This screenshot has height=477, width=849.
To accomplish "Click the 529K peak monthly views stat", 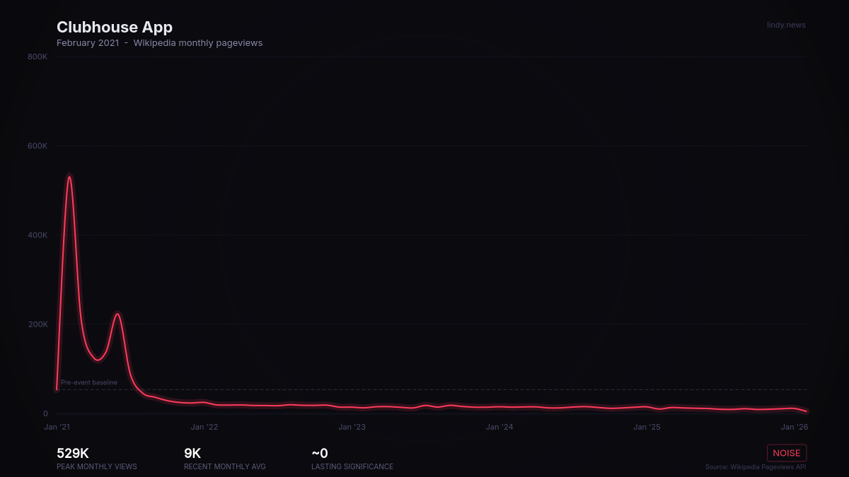I will point(73,454).
